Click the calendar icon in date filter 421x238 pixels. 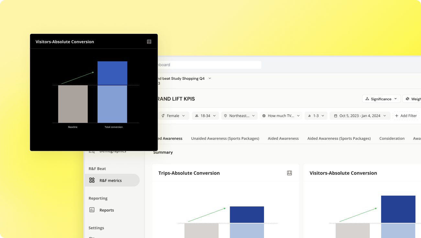pos(335,116)
